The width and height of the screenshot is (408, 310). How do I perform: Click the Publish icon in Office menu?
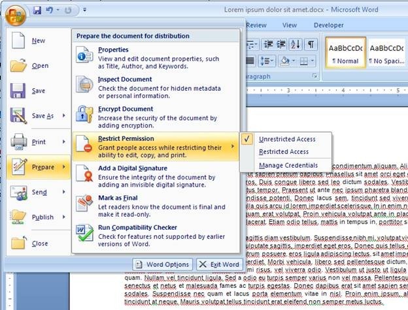tap(18, 217)
